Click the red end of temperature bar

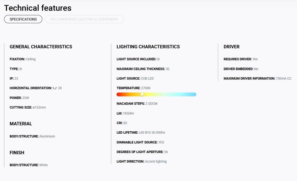pyautogui.click(x=119, y=94)
